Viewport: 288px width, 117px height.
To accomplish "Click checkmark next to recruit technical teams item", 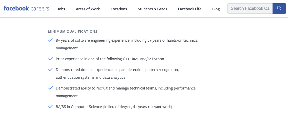I will [51, 88].
